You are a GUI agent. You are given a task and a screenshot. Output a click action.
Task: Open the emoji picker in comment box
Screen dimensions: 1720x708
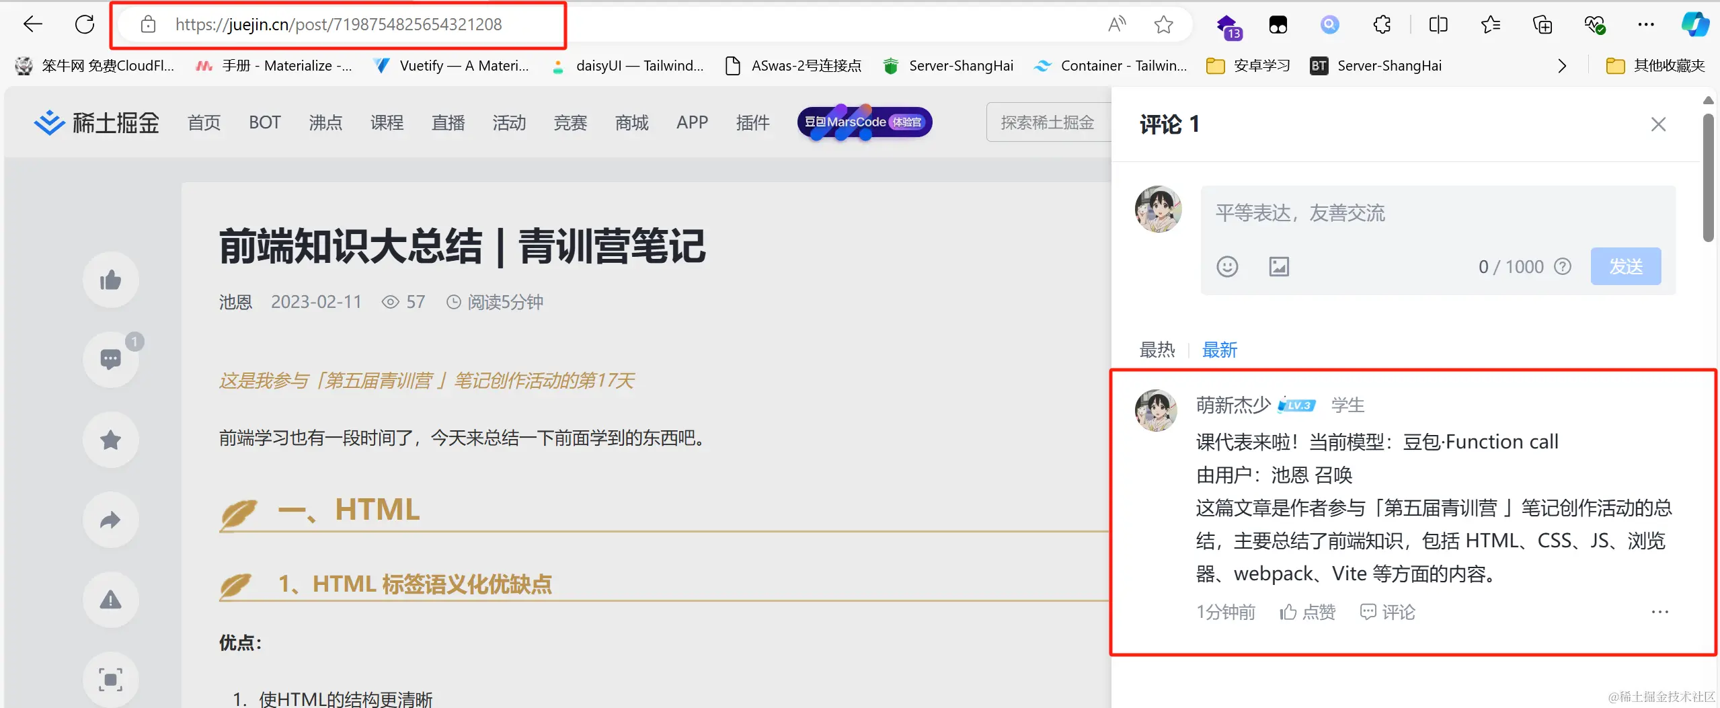1227,267
